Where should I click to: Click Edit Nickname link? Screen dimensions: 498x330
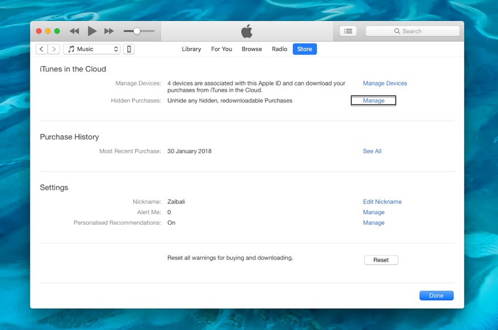click(382, 202)
